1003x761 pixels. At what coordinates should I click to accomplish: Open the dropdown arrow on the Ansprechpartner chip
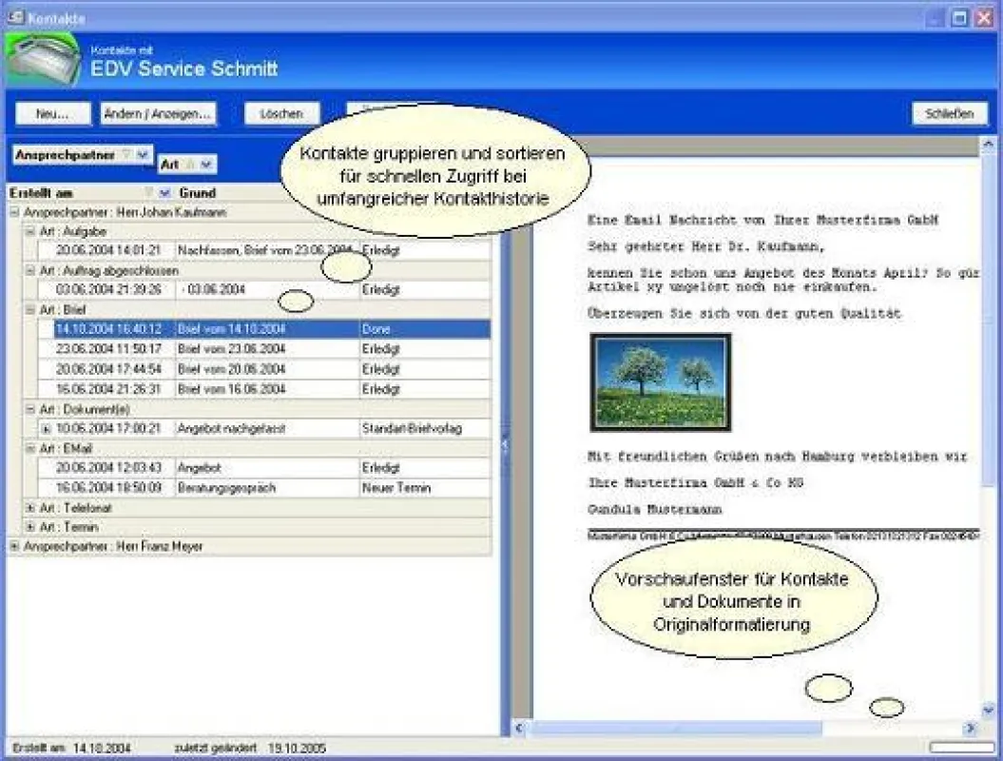[143, 154]
